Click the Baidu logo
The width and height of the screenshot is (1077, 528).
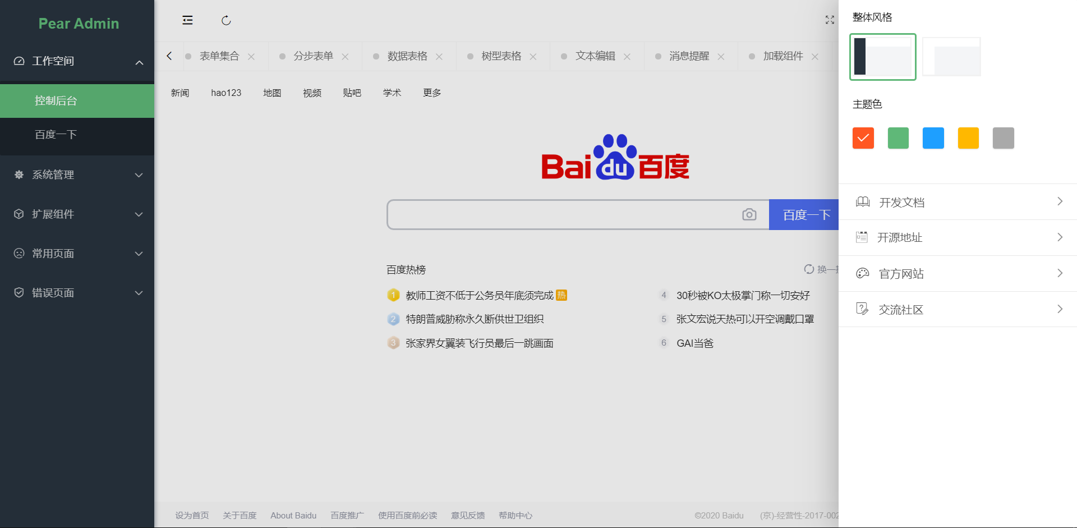[615, 158]
